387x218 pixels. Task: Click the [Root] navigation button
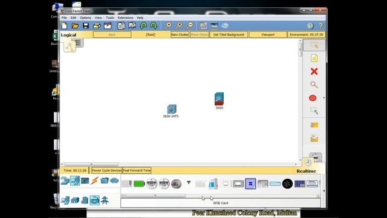(x=151, y=35)
